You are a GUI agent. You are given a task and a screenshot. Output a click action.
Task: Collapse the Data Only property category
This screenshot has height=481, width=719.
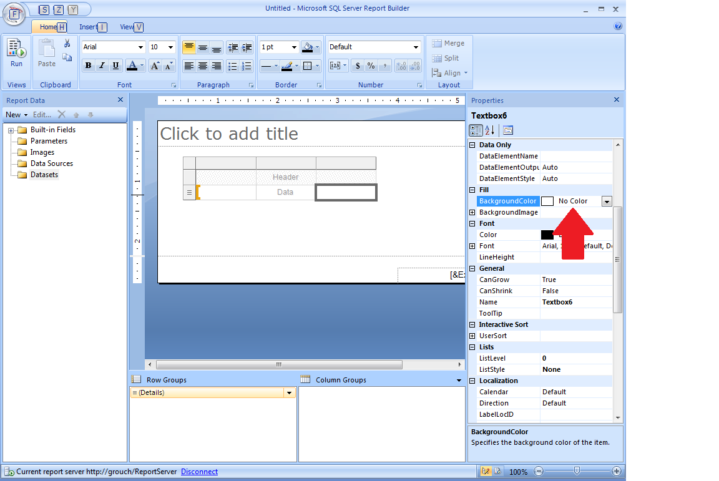point(472,145)
